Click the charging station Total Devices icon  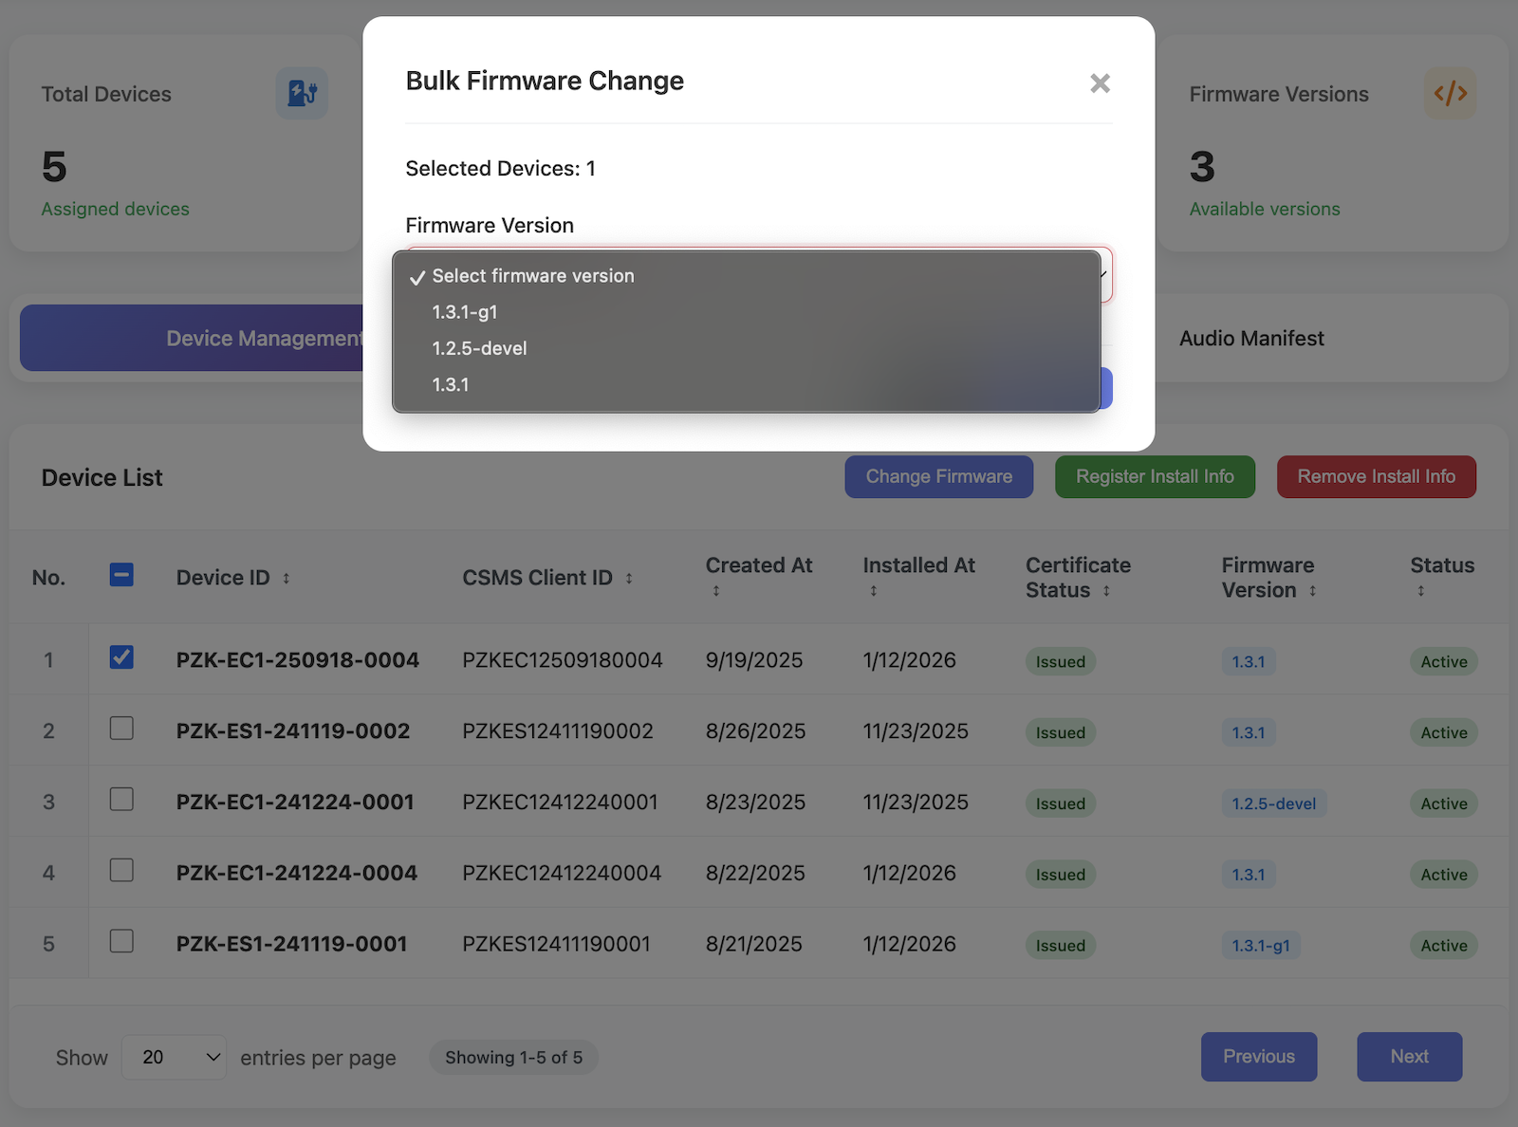point(302,93)
